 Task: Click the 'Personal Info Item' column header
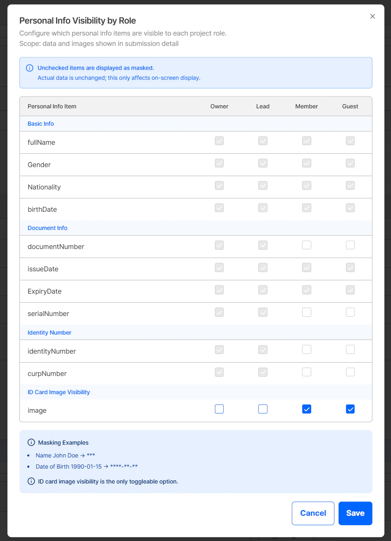(52, 106)
